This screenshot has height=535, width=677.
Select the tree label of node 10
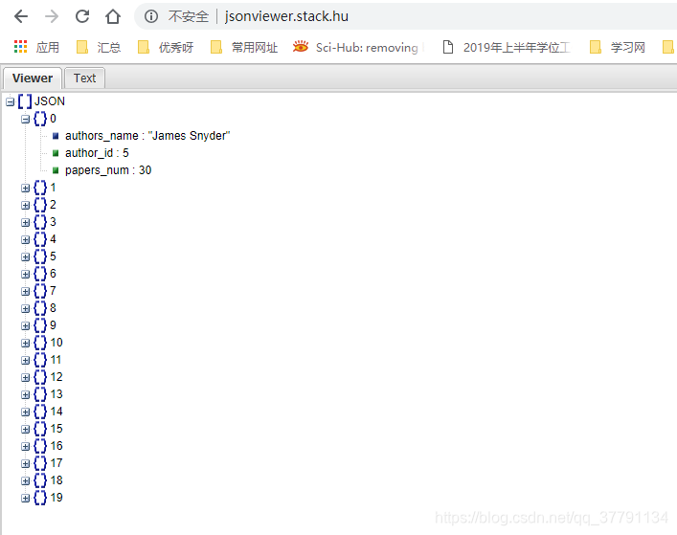coord(56,343)
